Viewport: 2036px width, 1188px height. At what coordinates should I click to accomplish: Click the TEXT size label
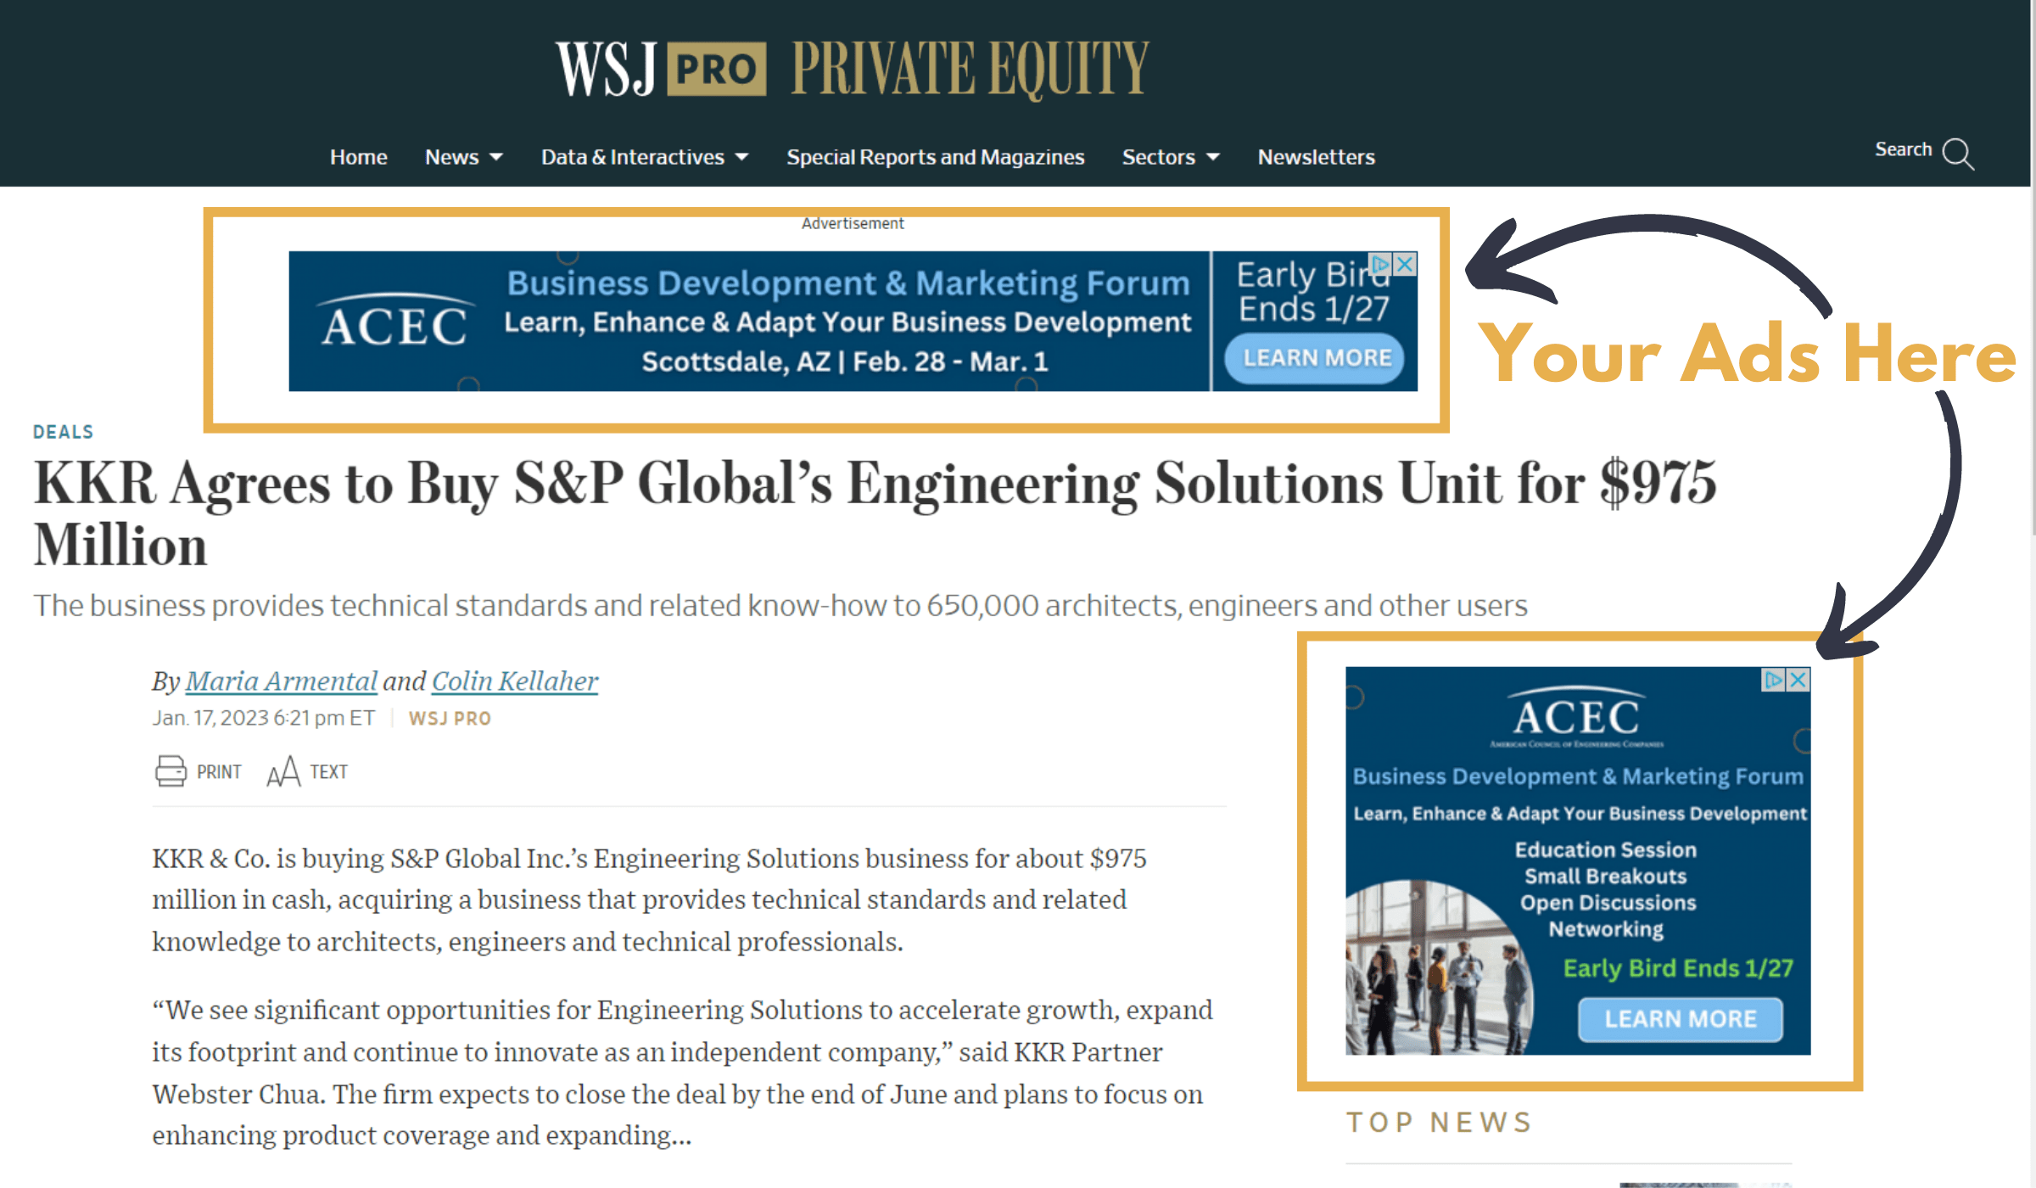(x=328, y=771)
